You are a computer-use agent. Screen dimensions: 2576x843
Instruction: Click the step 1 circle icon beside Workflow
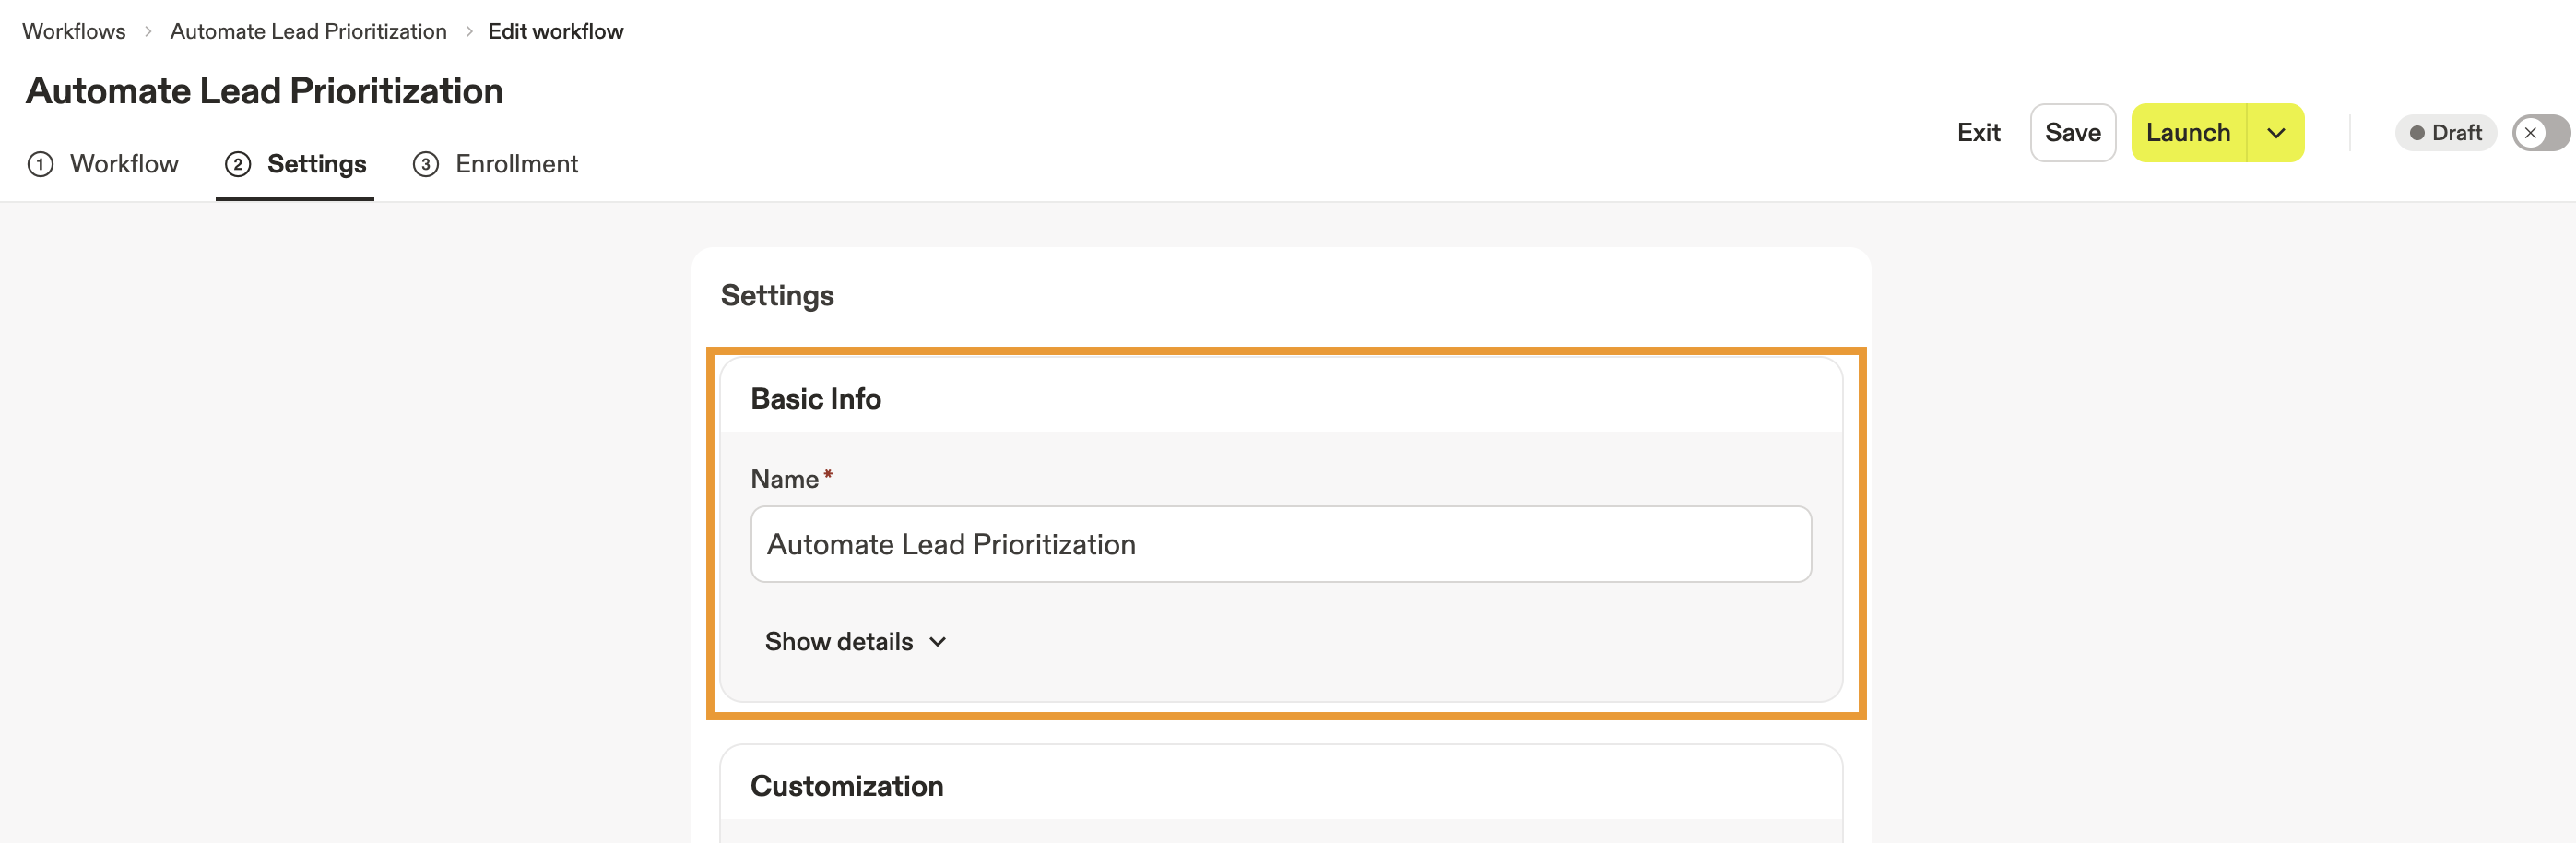coord(40,164)
